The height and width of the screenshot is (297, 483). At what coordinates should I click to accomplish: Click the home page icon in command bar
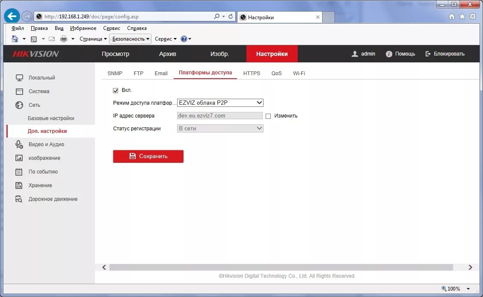(x=15, y=39)
